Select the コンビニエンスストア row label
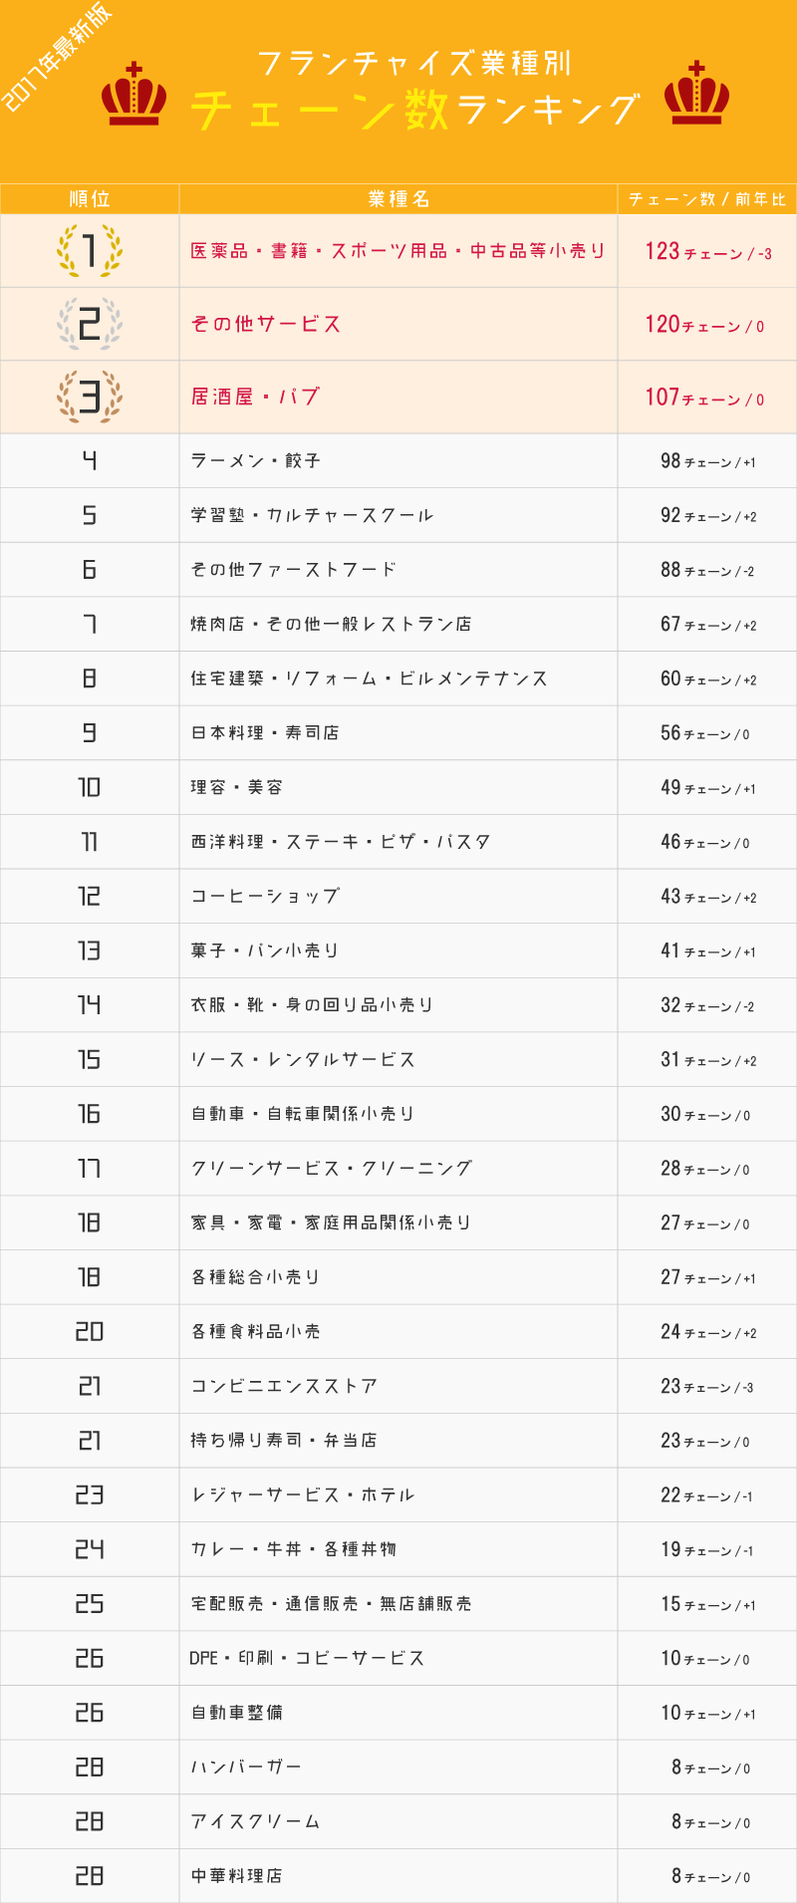The height and width of the screenshot is (1903, 797). tap(284, 1386)
